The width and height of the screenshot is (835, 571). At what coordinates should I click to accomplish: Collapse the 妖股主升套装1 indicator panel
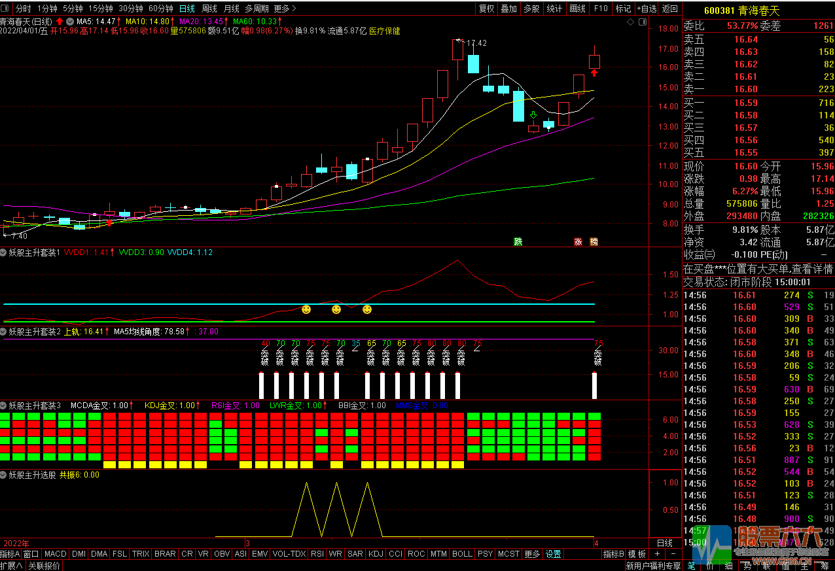pyautogui.click(x=4, y=252)
